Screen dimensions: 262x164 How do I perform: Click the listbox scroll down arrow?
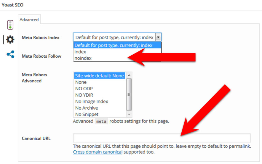click(129, 114)
